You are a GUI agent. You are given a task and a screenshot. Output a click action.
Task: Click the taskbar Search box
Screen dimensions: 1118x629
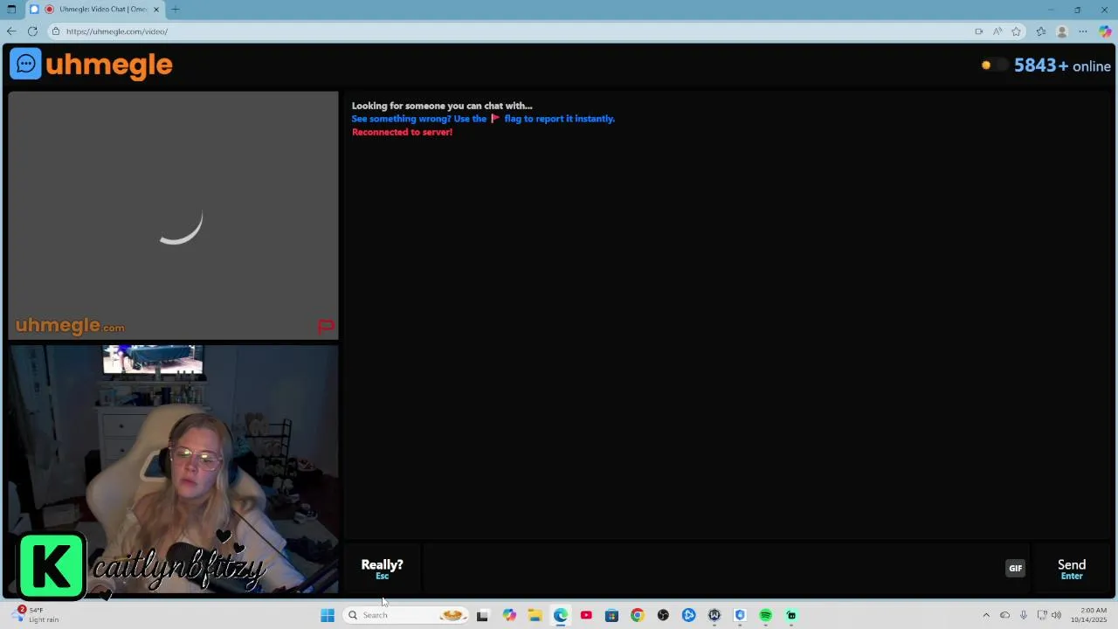click(405, 615)
